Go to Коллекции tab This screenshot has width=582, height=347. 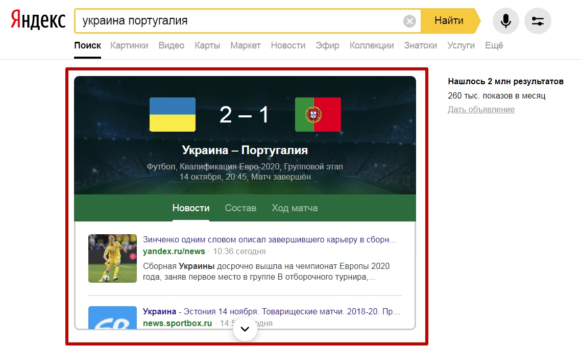pyautogui.click(x=372, y=45)
